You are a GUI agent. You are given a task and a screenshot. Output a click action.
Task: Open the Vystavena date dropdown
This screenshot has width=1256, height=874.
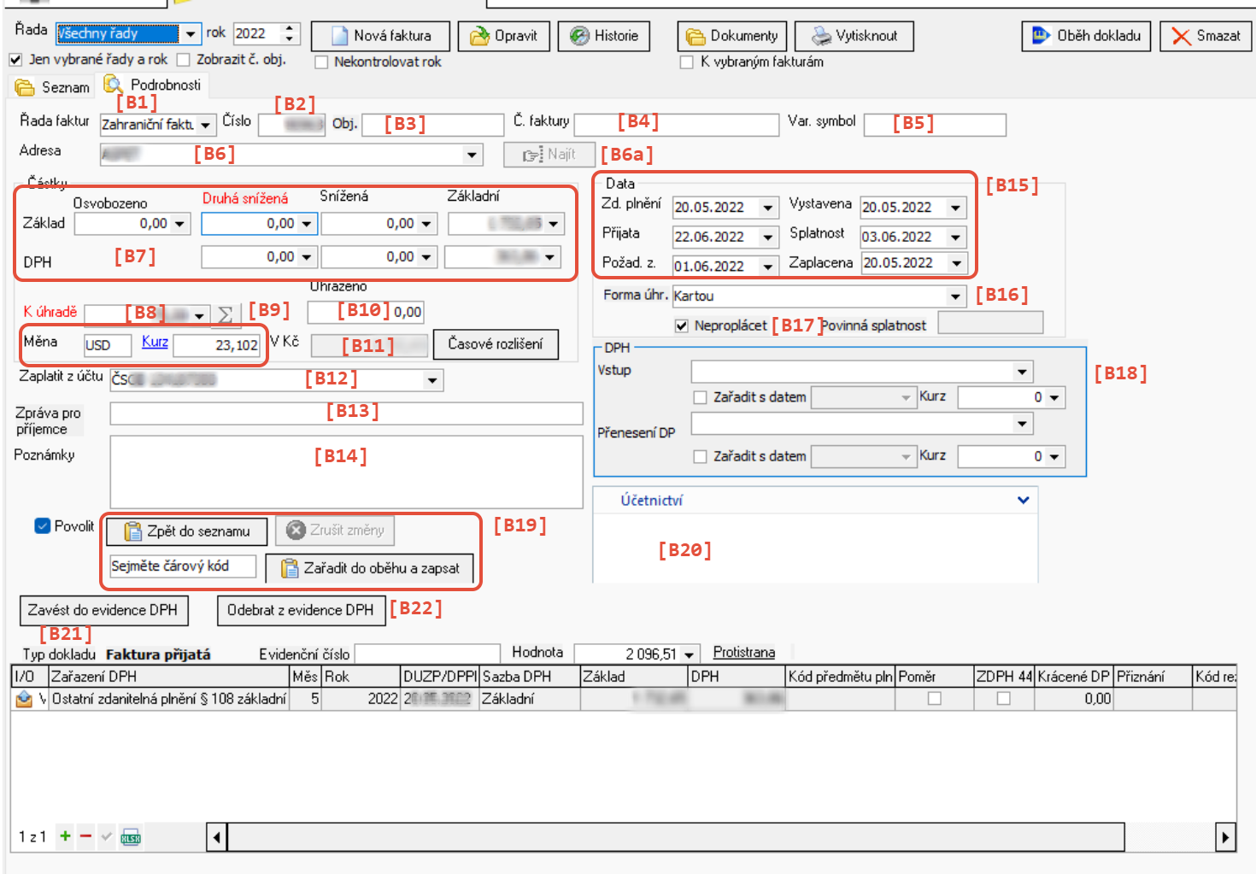pos(956,208)
